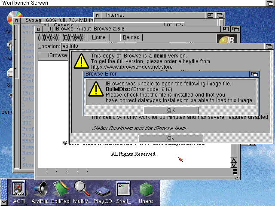Click warning icon in Info dialog
The image size is (275, 206).
81,61
